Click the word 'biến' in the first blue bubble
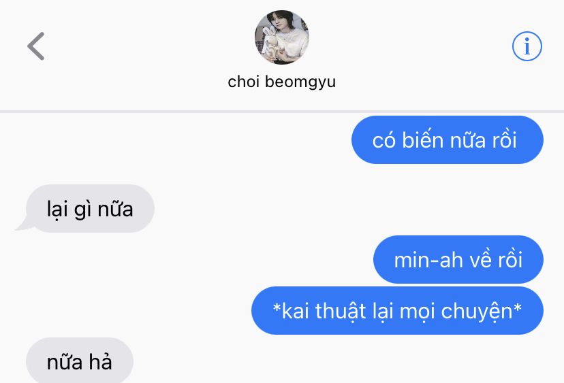The height and width of the screenshot is (383, 564). [x=422, y=139]
